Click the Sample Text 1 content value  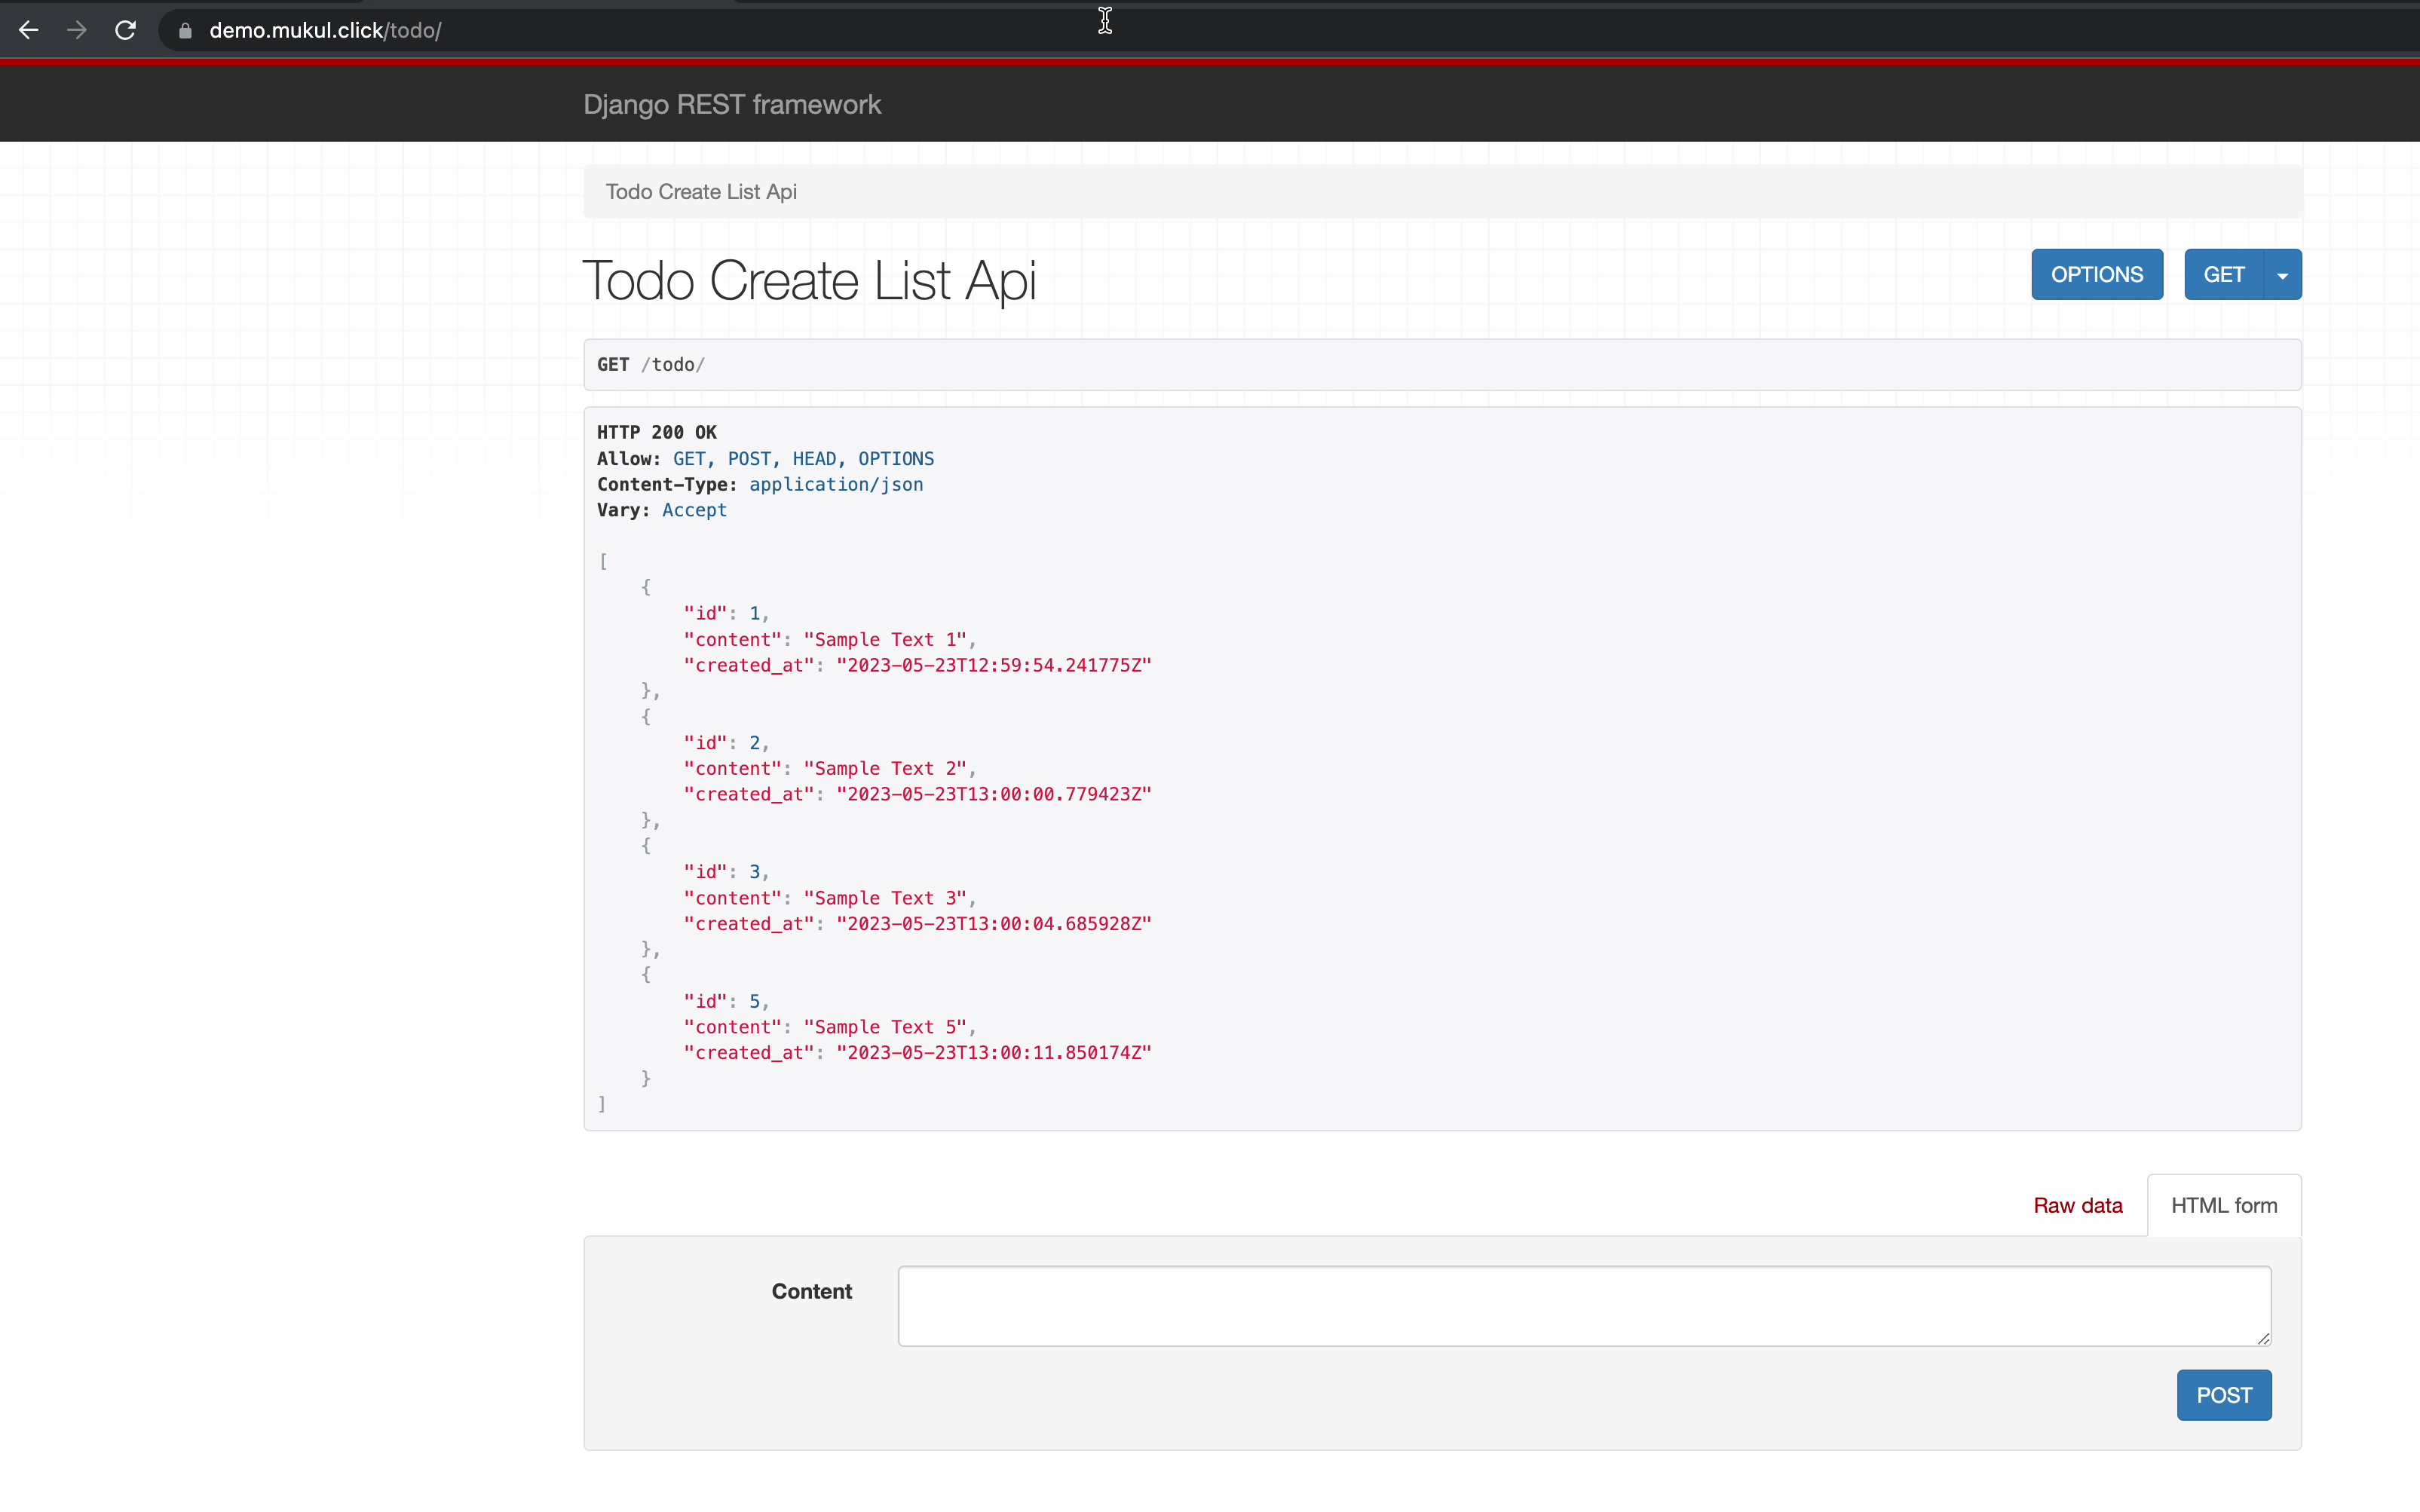coord(885,640)
